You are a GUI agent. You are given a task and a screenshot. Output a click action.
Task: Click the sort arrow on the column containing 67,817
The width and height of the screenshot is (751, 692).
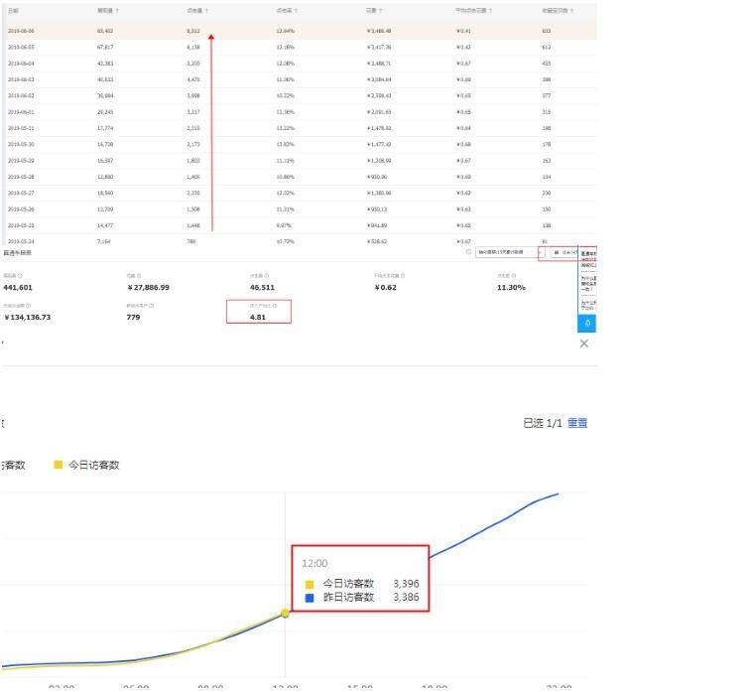pyautogui.click(x=117, y=11)
